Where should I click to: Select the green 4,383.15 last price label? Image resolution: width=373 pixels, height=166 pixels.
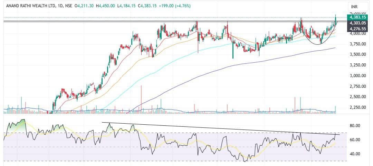click(357, 17)
